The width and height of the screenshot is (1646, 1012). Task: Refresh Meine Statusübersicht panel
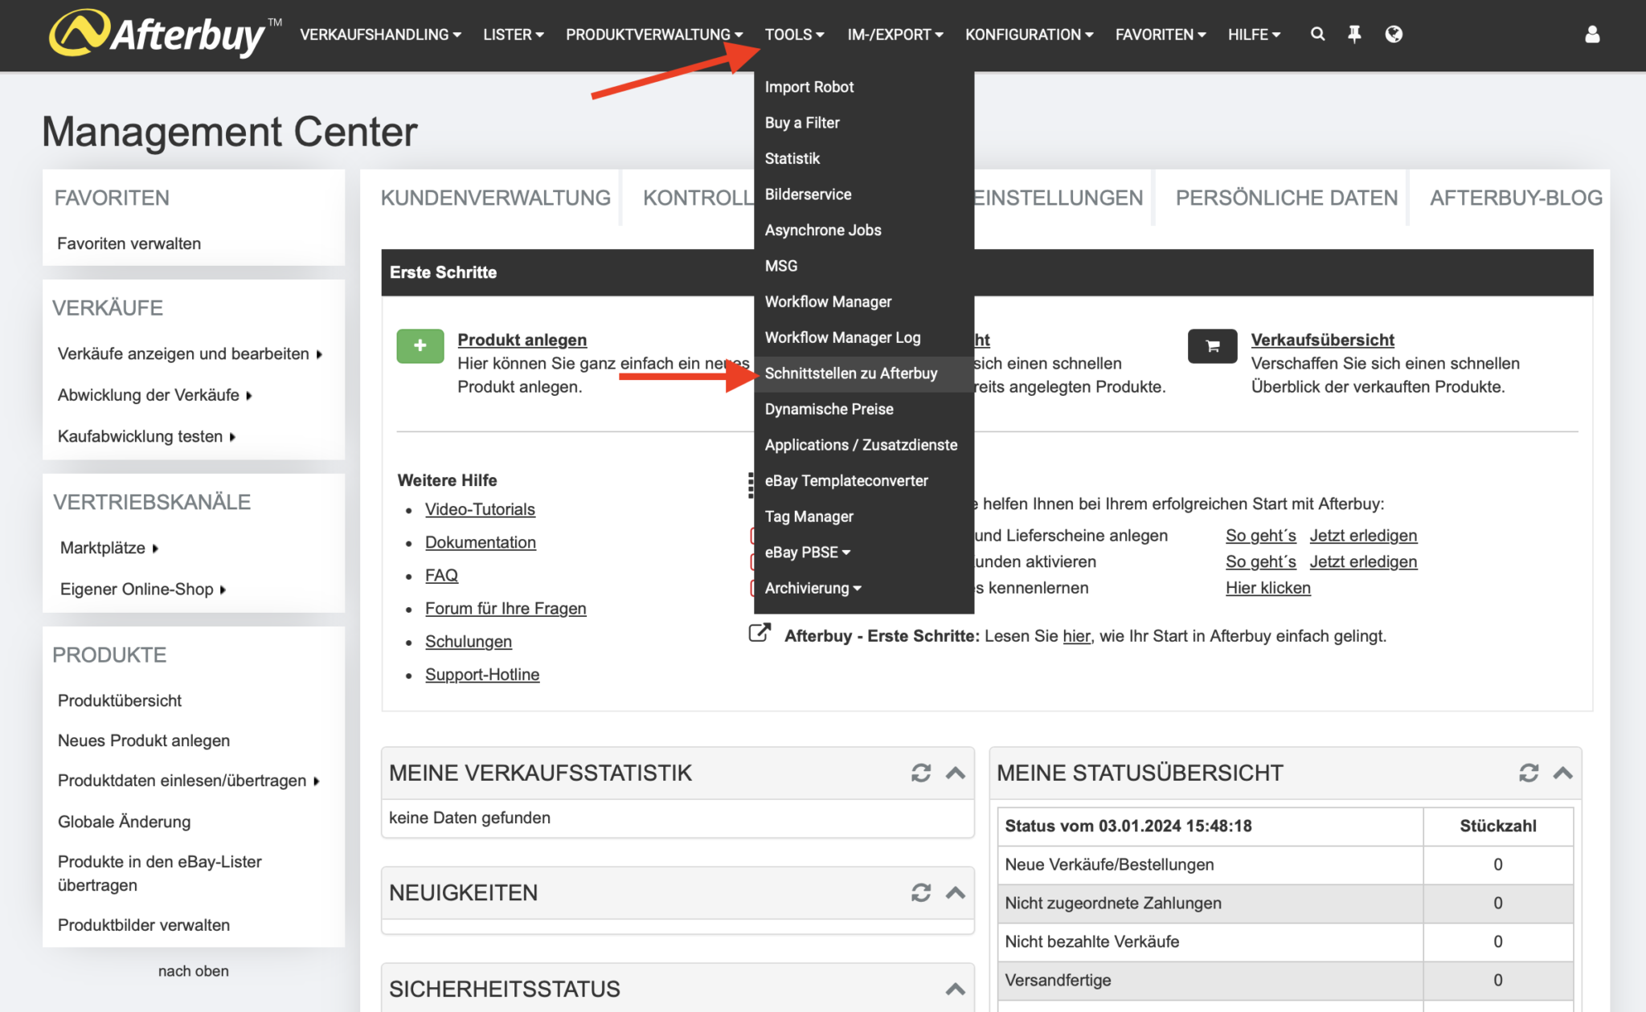coord(1529,773)
